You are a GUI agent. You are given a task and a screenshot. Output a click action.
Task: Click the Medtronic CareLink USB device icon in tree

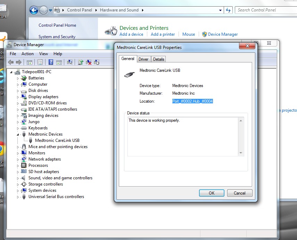point(31,140)
